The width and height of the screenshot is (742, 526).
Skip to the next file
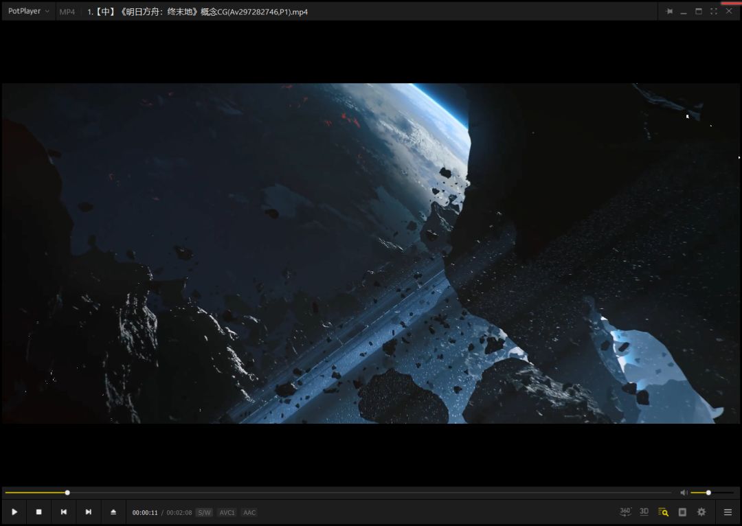click(x=89, y=512)
